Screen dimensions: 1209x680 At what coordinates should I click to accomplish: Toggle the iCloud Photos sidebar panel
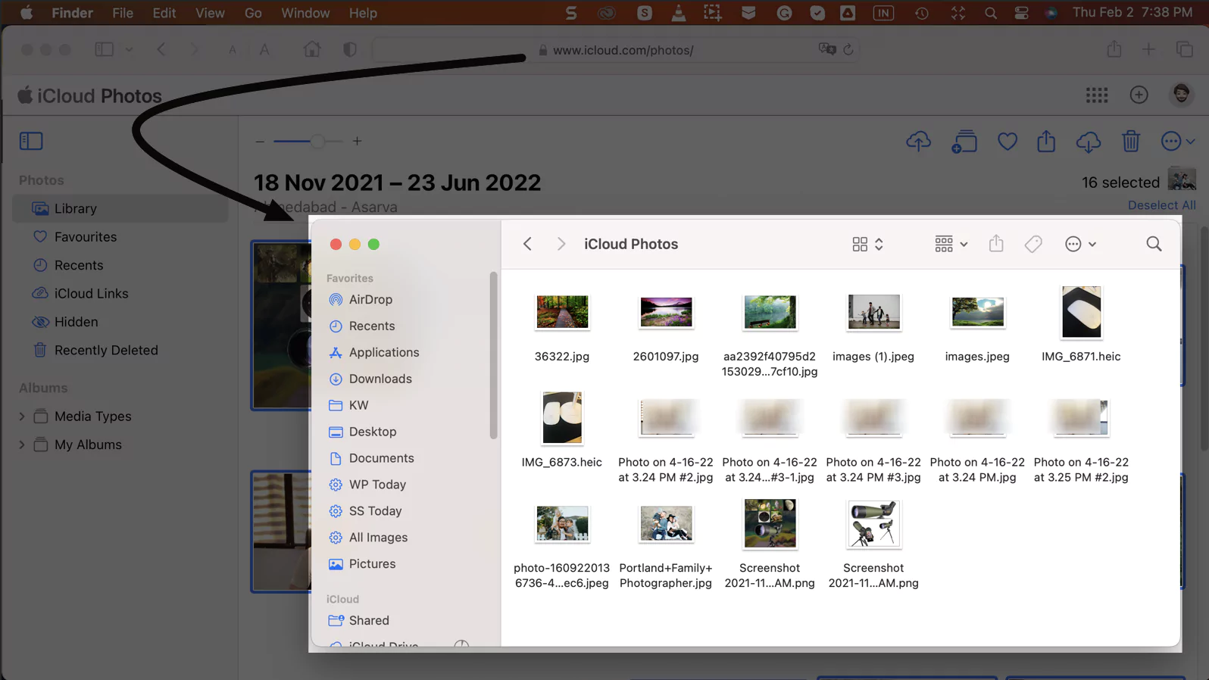coord(31,141)
